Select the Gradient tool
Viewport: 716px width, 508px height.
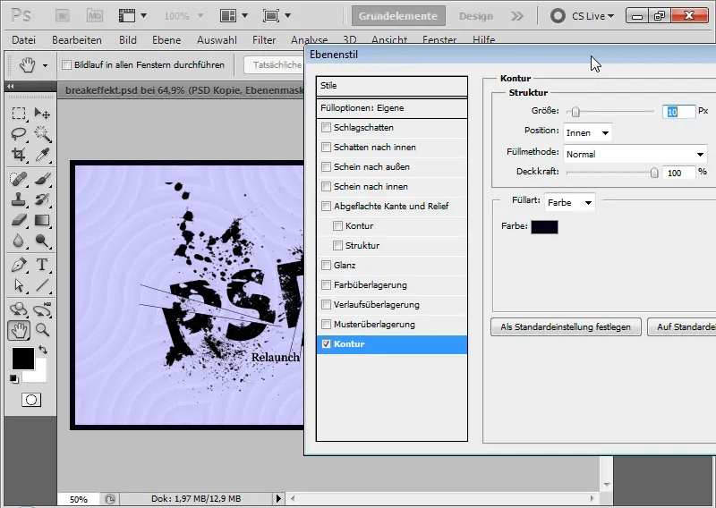point(42,220)
